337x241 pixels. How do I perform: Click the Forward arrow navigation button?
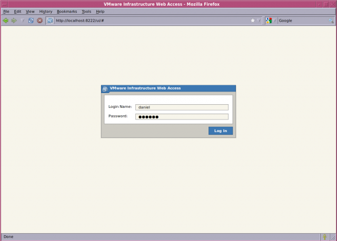(14, 21)
